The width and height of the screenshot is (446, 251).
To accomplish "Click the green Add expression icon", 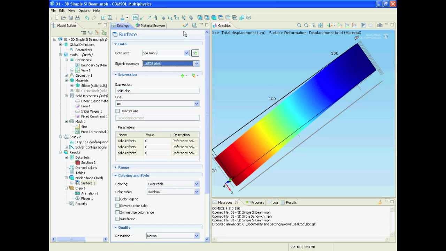I will tap(182, 76).
